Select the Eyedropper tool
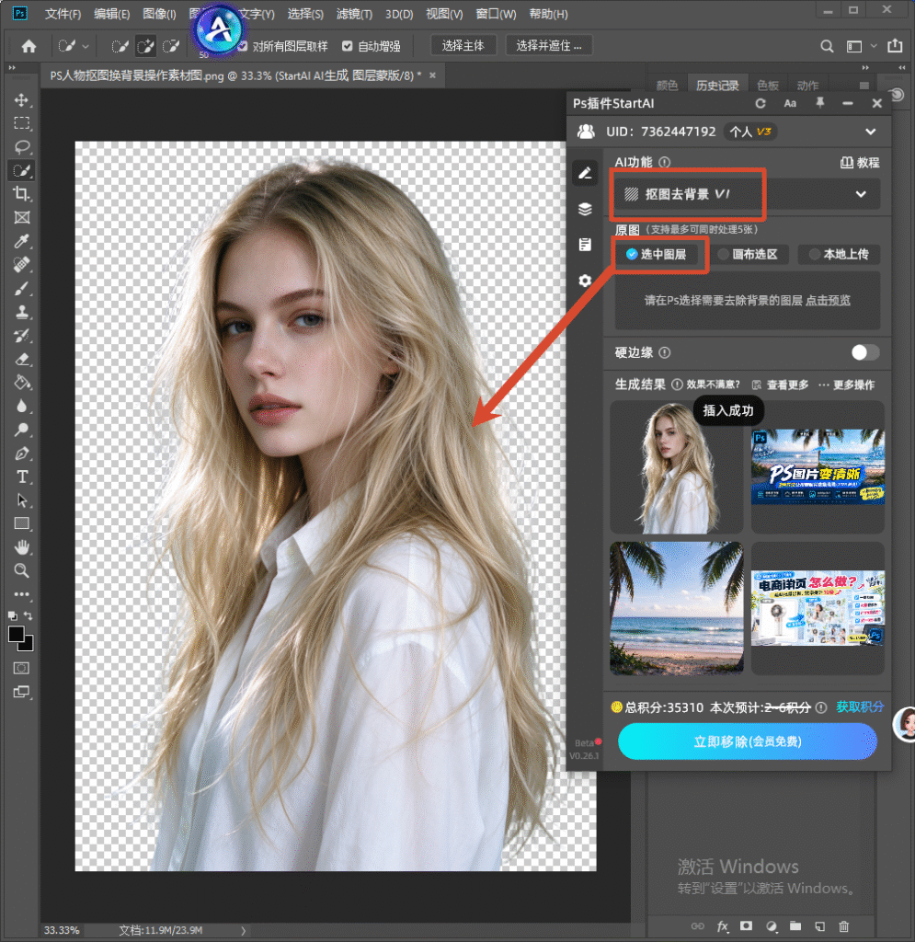 tap(22, 241)
